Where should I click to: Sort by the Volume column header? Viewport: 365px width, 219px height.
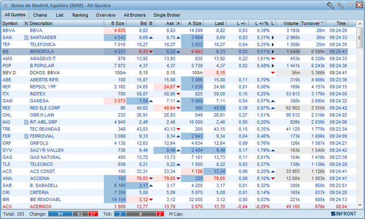coord(288,23)
